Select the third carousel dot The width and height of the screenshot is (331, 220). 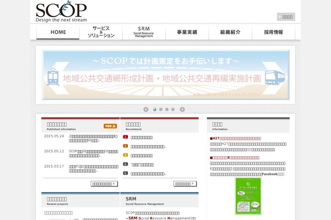pos(167,109)
